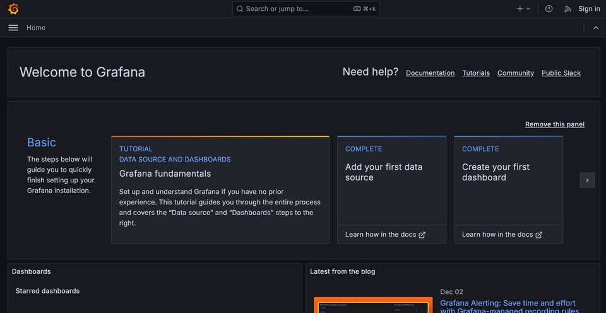Open the Tutorials link
This screenshot has height=313, width=606.
pos(476,73)
